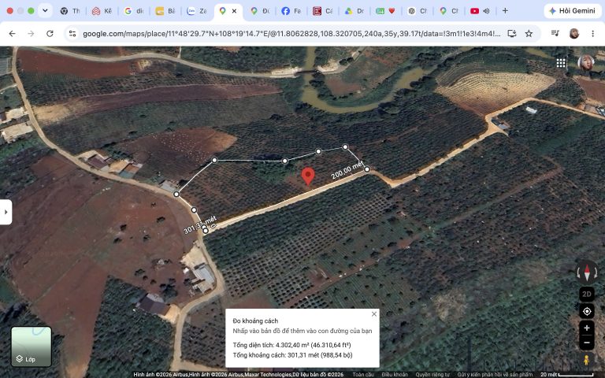Click the red location pin marker
This screenshot has height=378, width=605.
pos(307,176)
